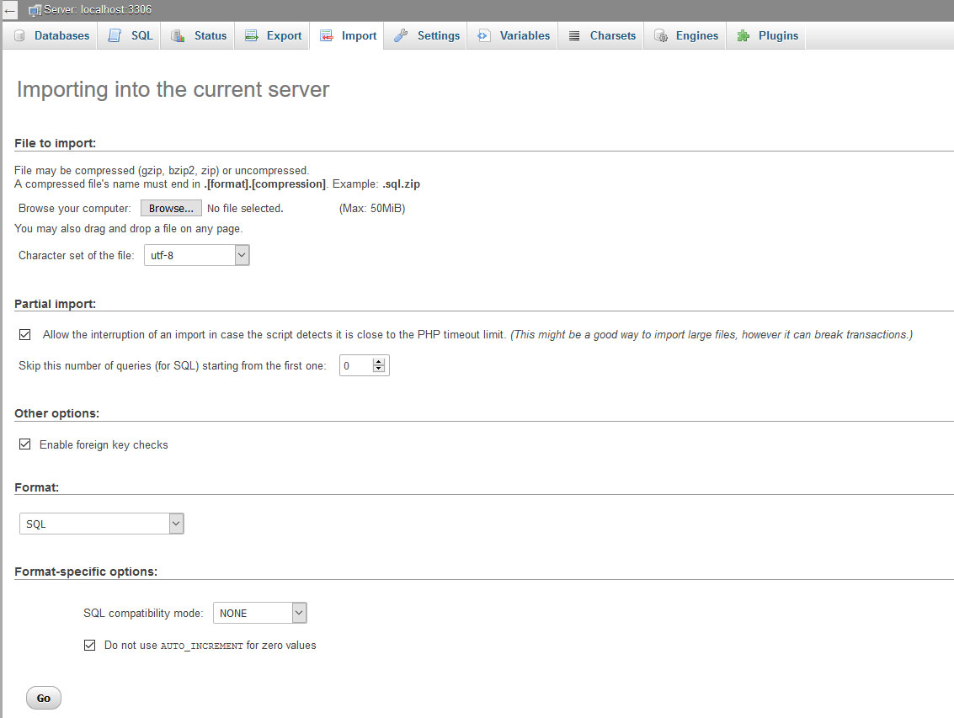The image size is (954, 718).
Task: Click the 'Browse your computer:' label
Action: click(x=74, y=208)
